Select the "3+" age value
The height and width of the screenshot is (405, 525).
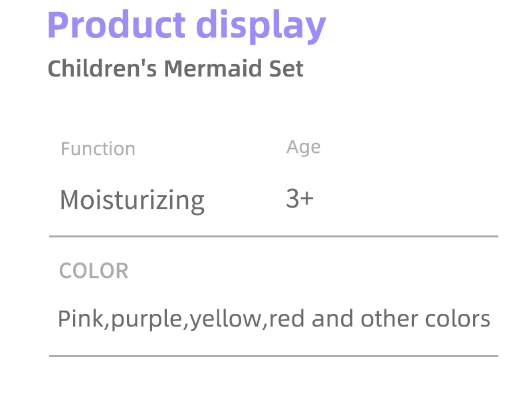click(300, 198)
